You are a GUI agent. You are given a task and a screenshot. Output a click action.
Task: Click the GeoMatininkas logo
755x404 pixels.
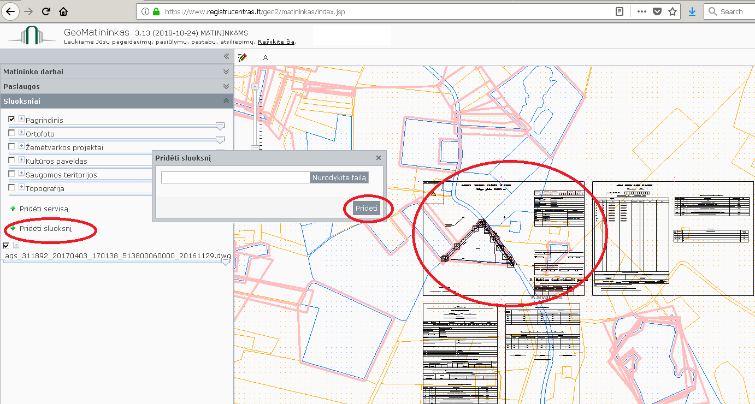tap(32, 35)
